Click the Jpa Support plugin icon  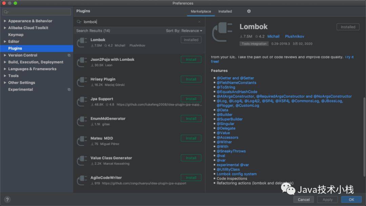(x=82, y=101)
